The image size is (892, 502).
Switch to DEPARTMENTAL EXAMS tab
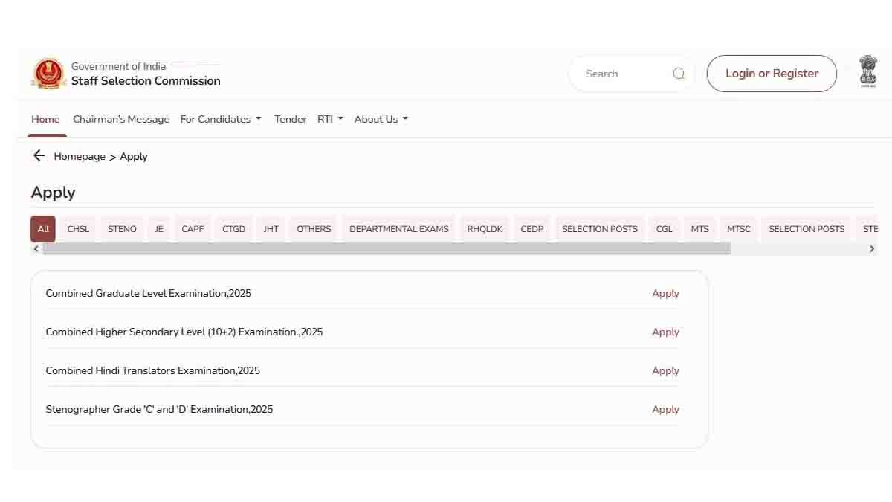click(399, 229)
